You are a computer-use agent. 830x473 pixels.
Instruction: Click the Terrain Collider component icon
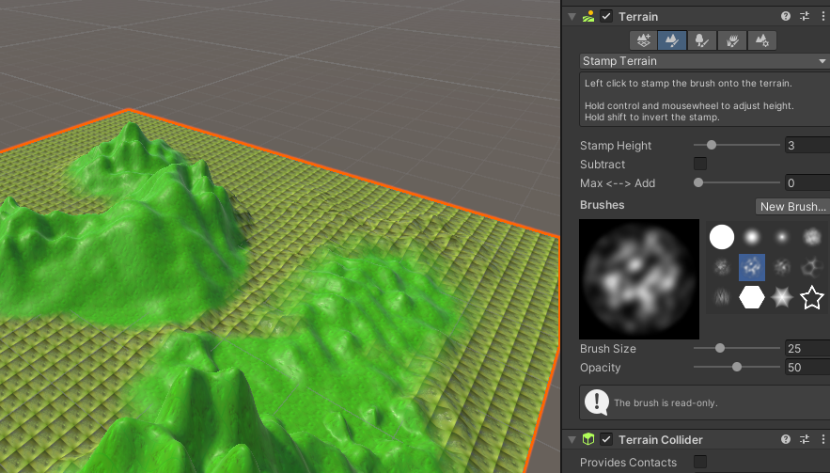click(588, 439)
